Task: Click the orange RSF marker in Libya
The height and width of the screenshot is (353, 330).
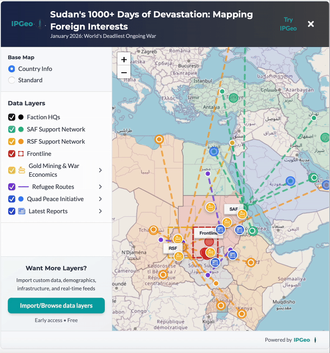Action: pyautogui.click(x=159, y=139)
